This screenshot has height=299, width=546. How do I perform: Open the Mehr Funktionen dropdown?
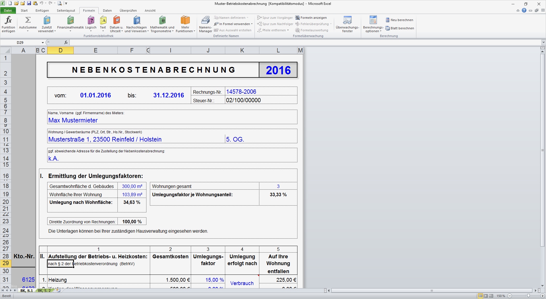click(x=185, y=24)
